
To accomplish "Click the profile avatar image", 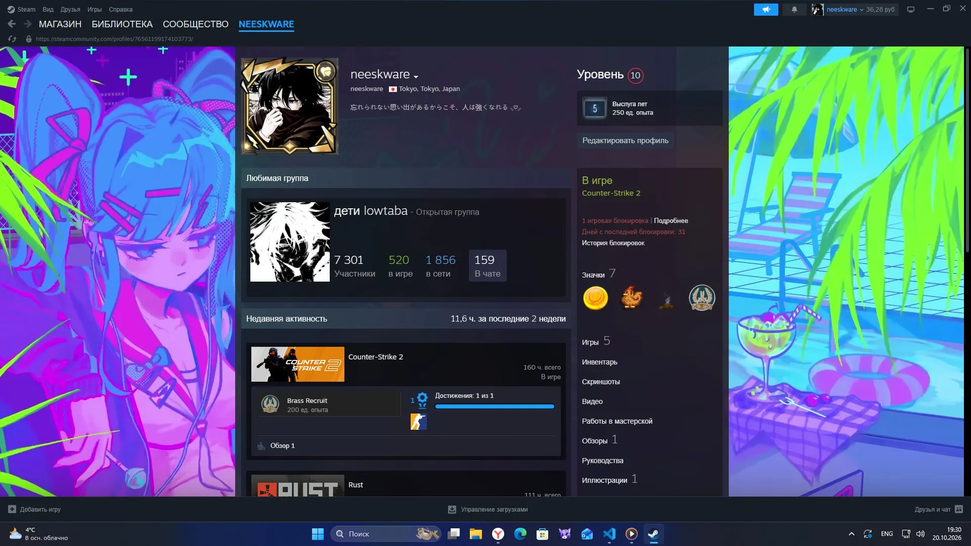I will pos(290,106).
